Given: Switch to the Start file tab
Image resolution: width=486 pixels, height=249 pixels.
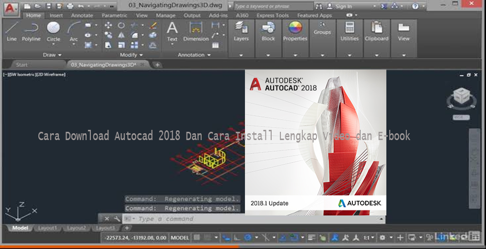Looking at the screenshot, I should coord(22,65).
